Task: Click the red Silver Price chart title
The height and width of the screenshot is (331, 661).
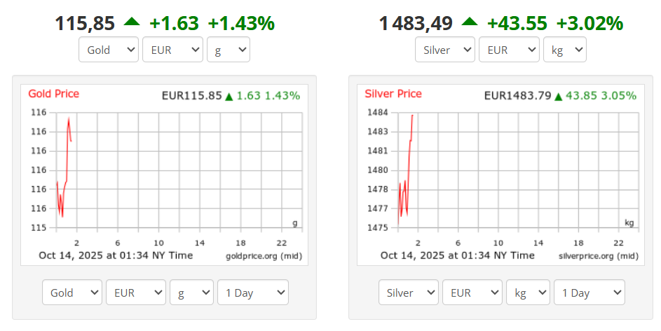Action: (393, 94)
